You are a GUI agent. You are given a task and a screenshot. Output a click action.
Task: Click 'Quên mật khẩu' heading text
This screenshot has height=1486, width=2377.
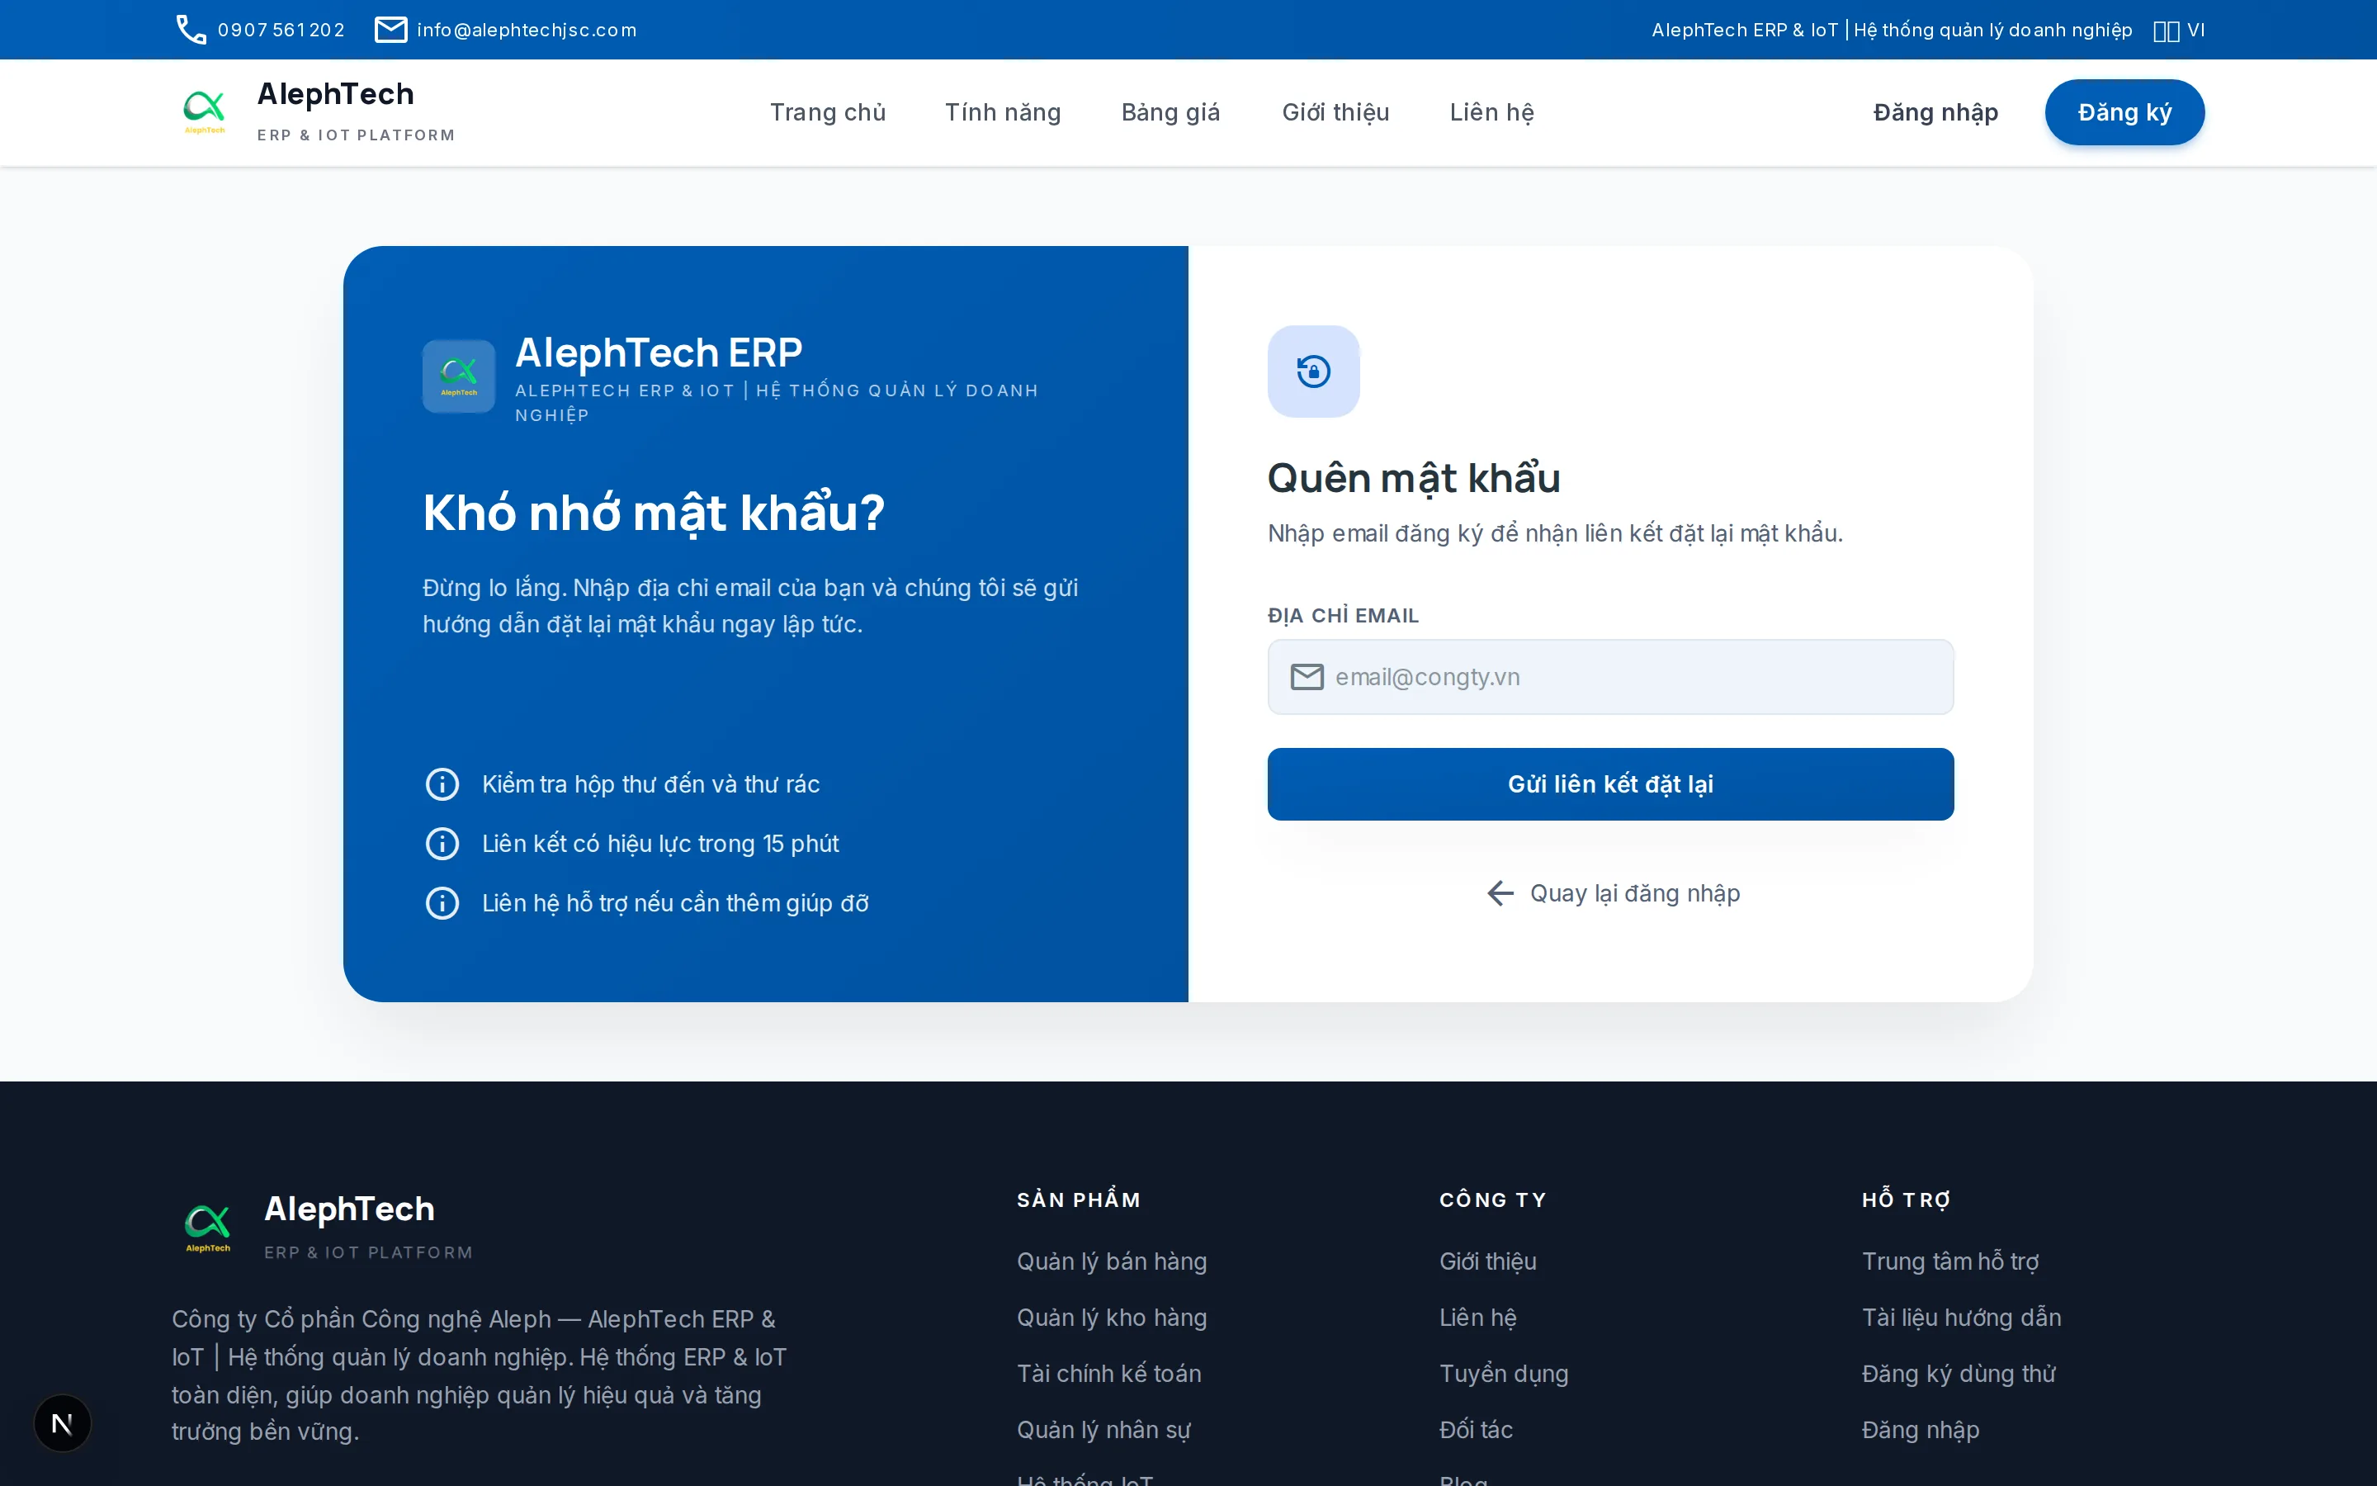click(x=1415, y=479)
